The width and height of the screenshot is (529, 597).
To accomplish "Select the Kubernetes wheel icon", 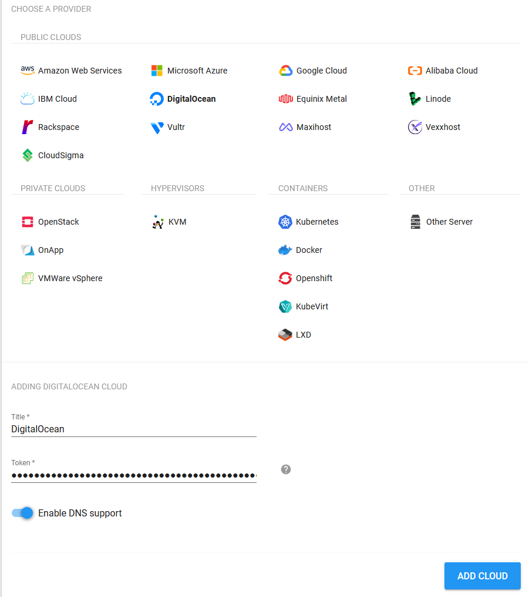I will pos(285,222).
